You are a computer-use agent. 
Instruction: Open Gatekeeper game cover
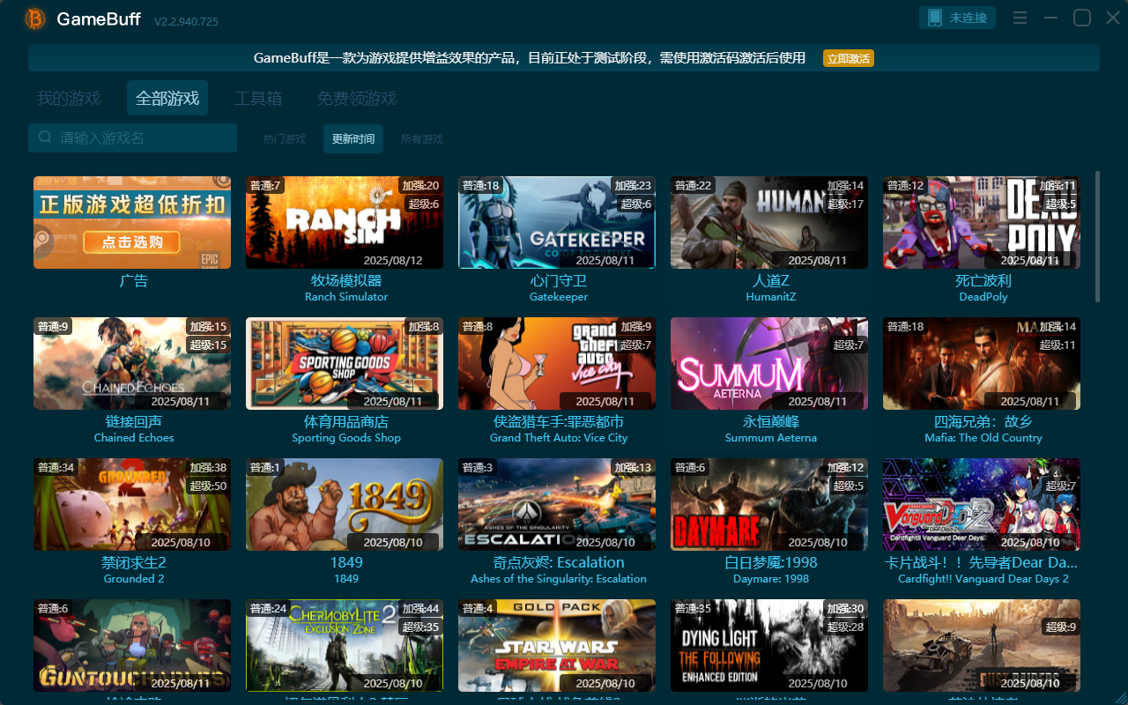(557, 222)
